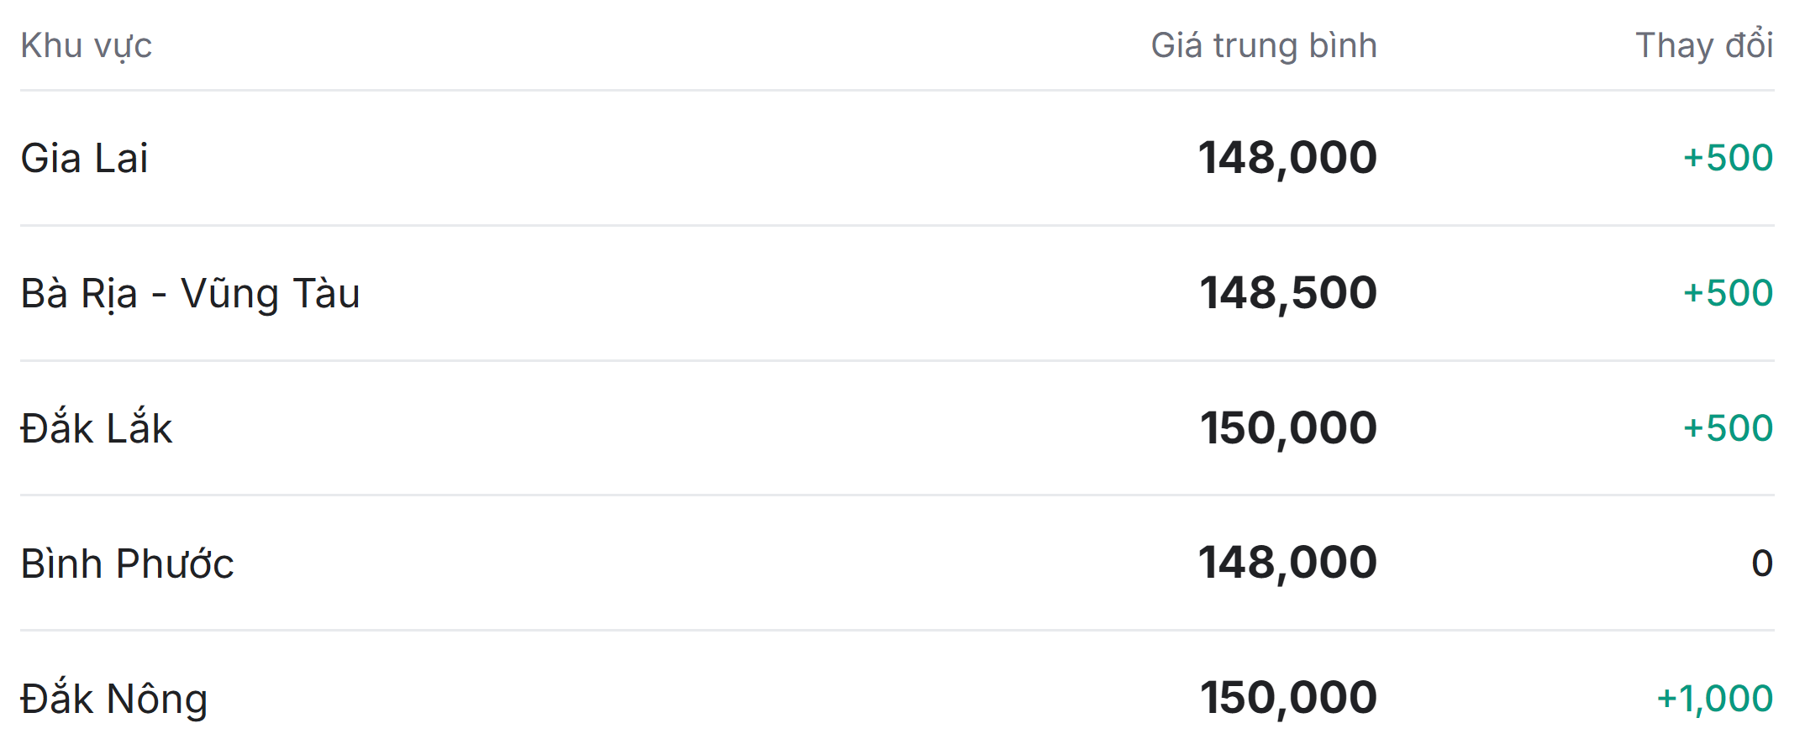
Task: Click the Thay đổi column header
Action: pyautogui.click(x=1703, y=45)
